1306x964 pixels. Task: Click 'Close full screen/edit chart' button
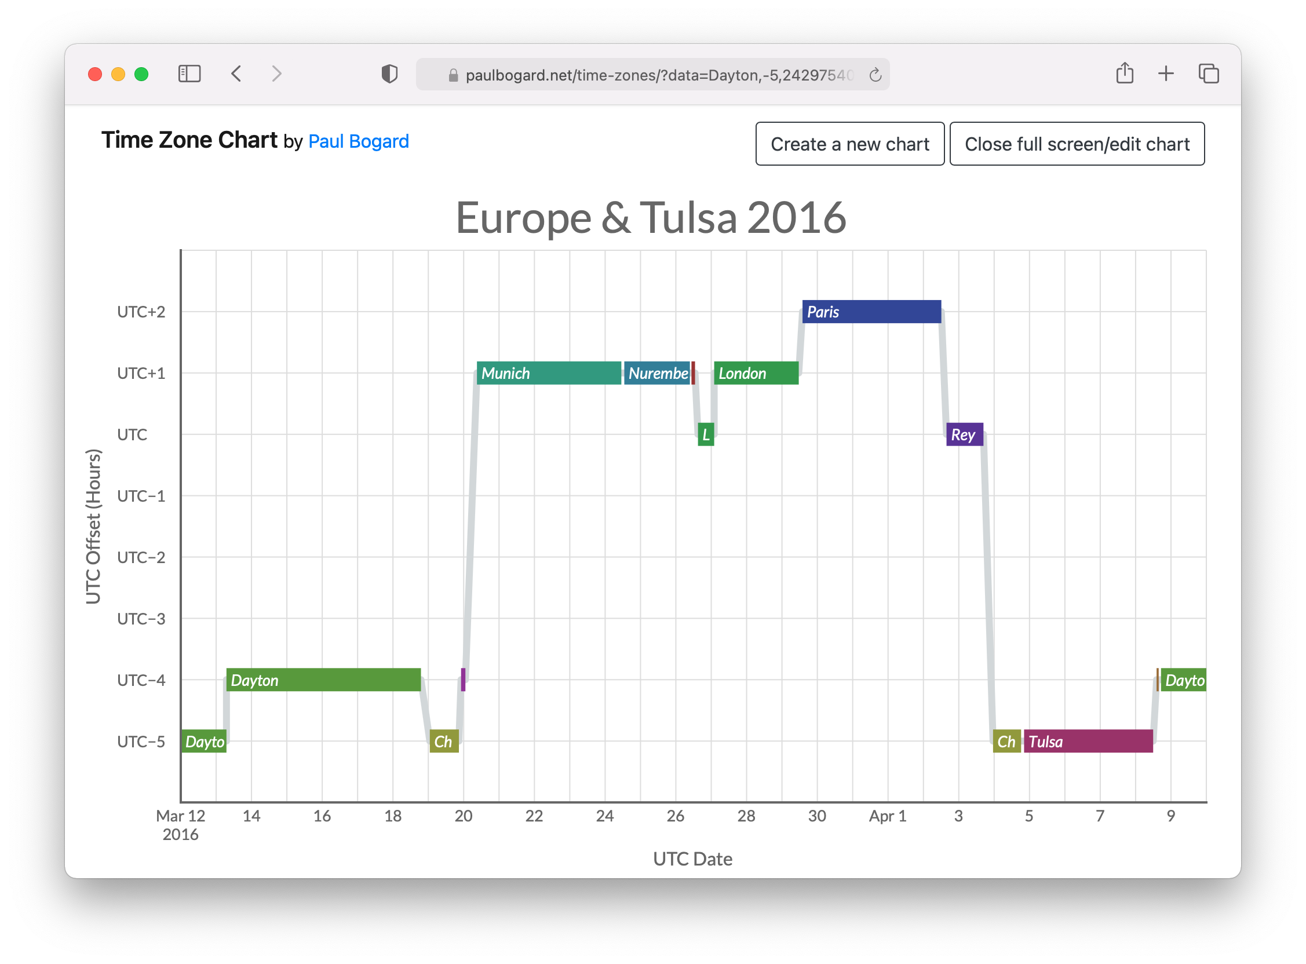[x=1077, y=143]
